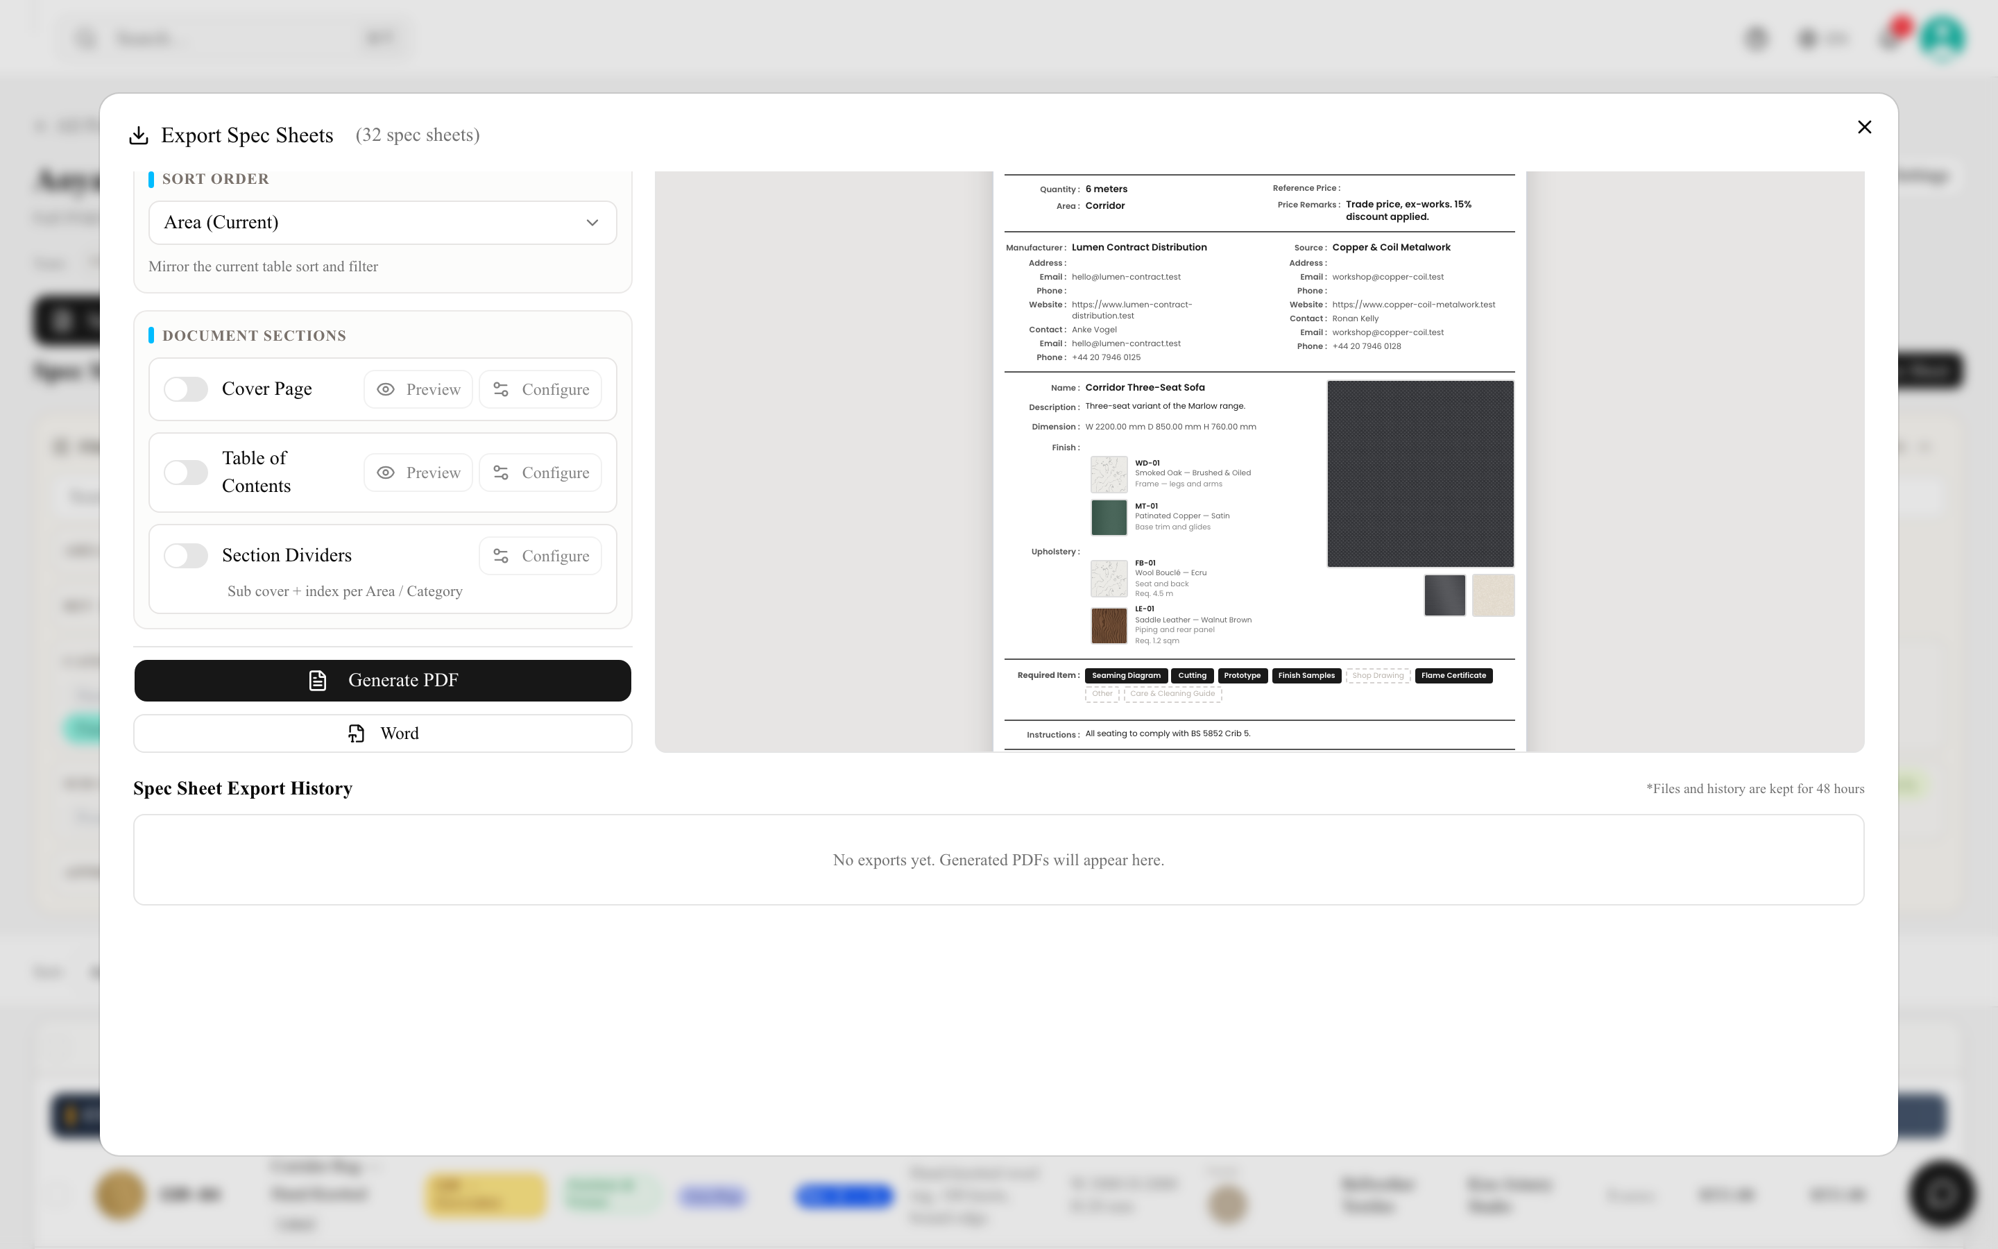Preview the Table of Contents

[418, 473]
